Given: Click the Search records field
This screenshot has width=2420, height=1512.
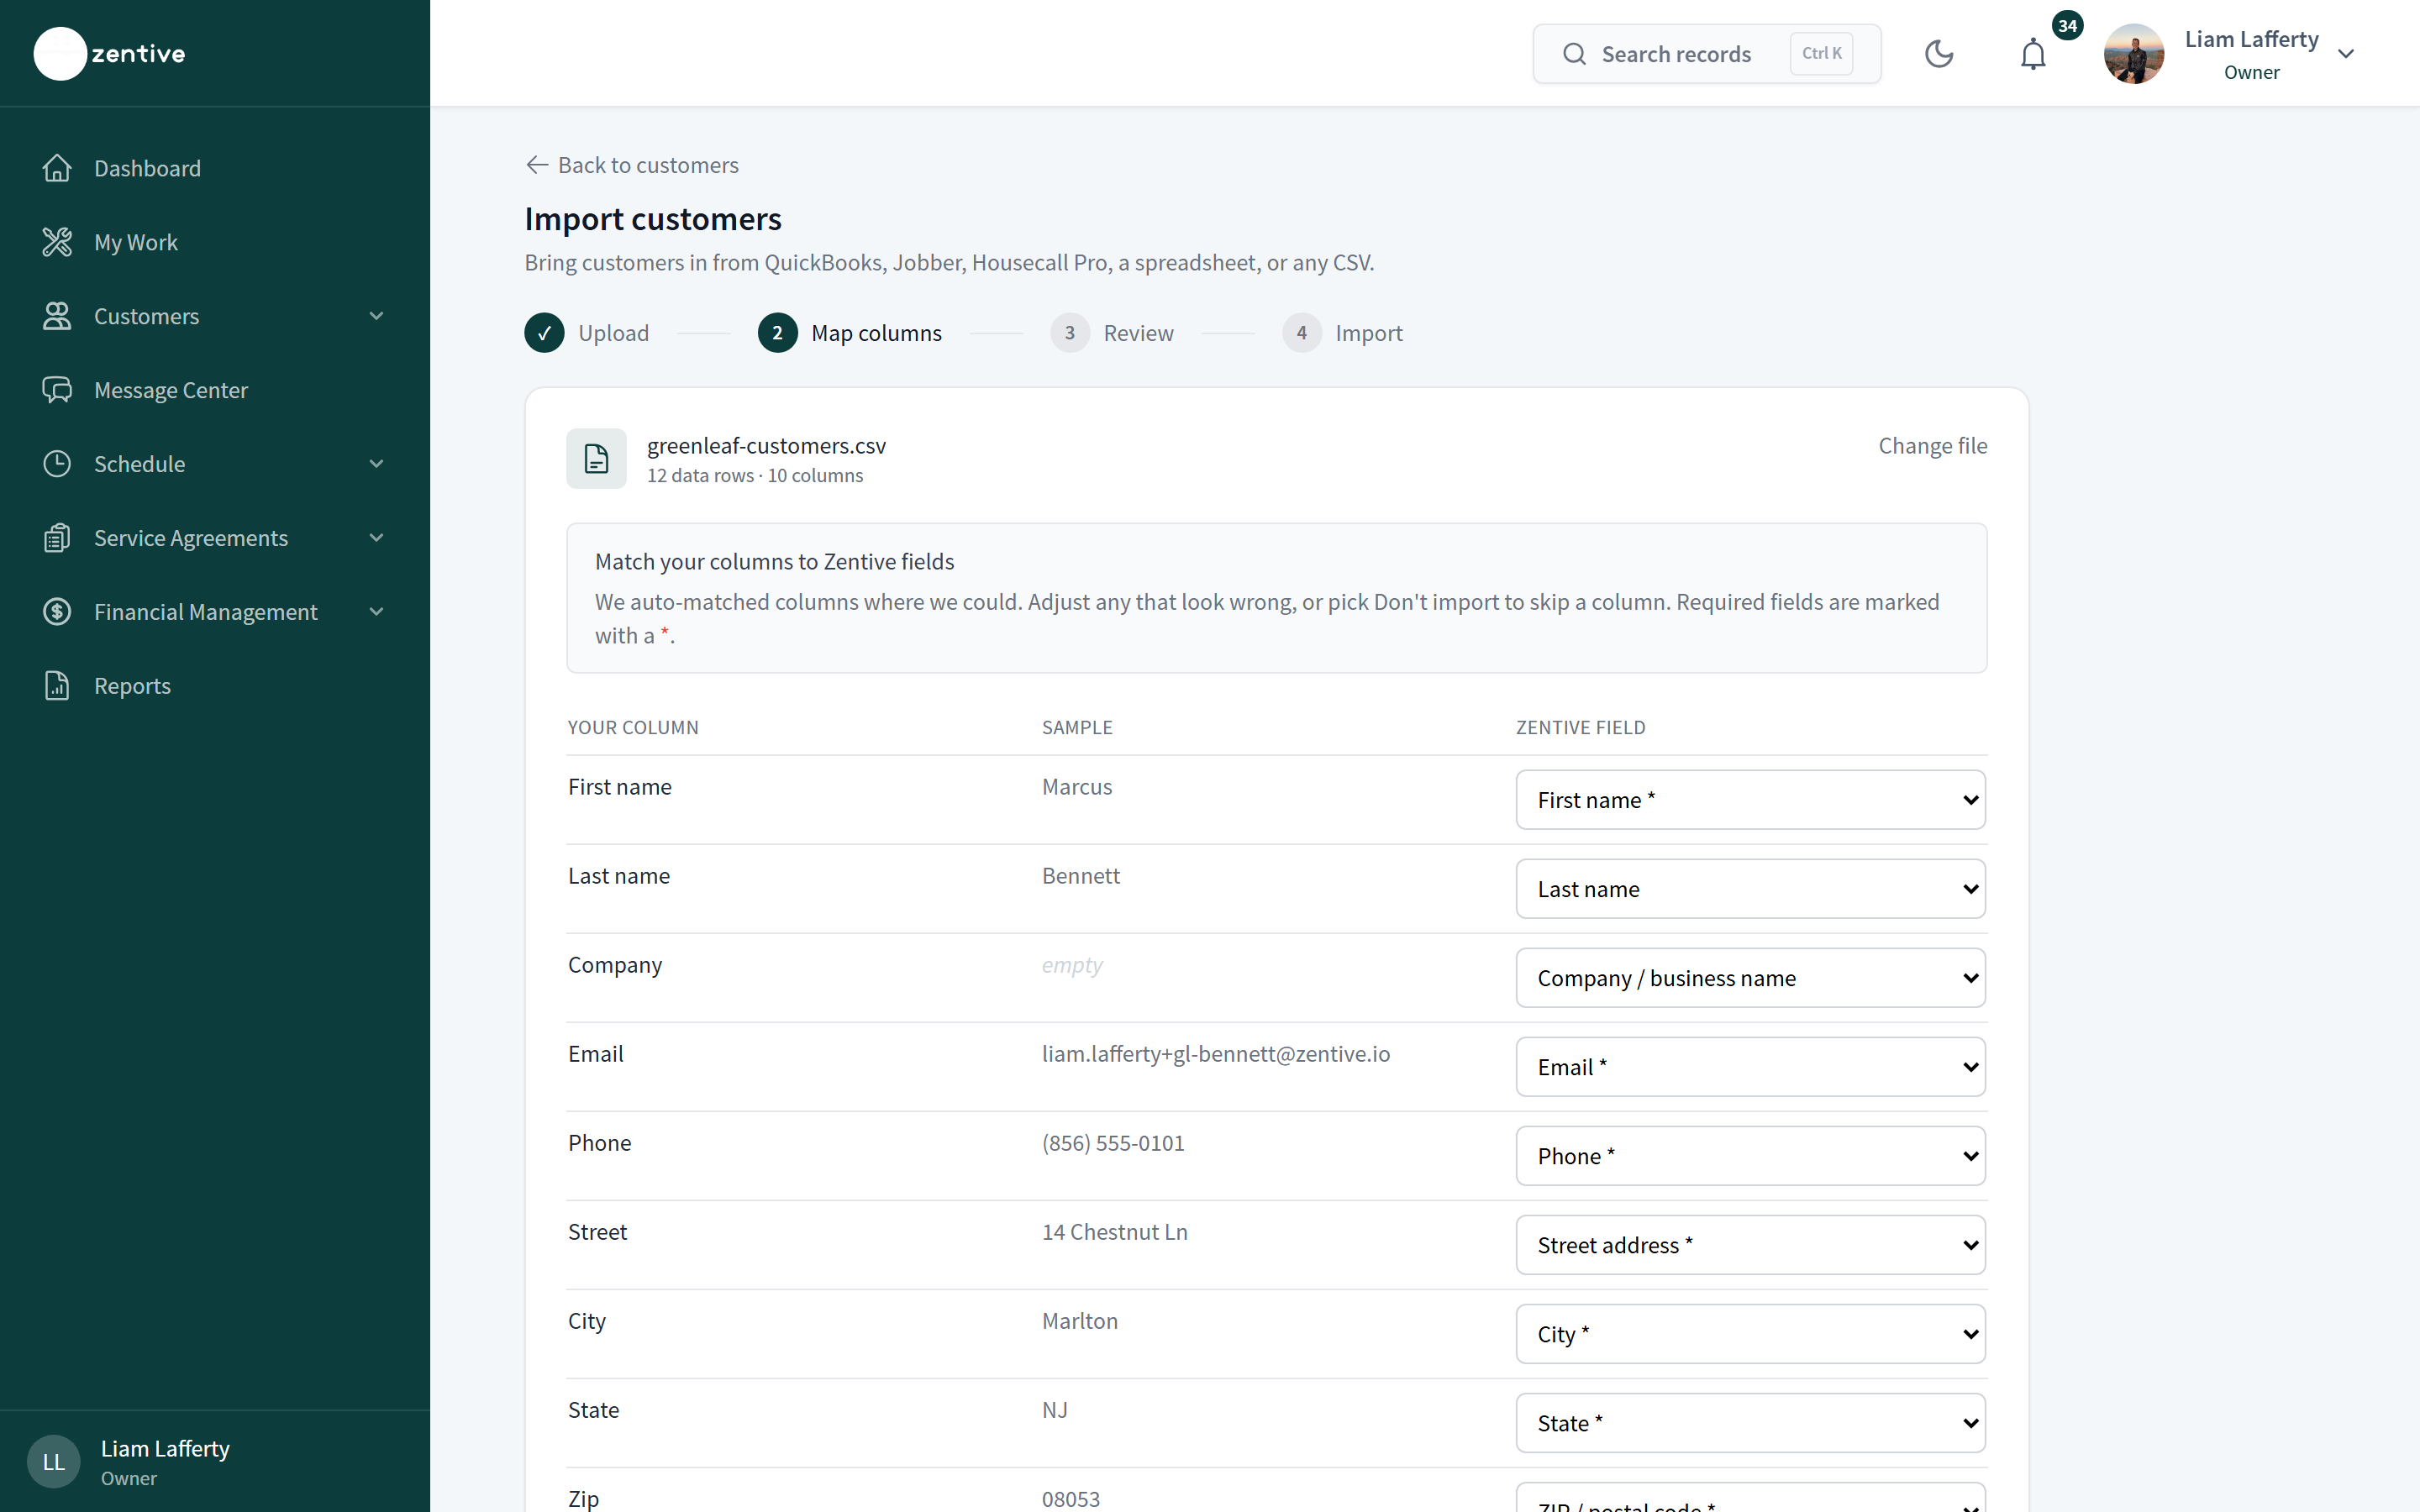Looking at the screenshot, I should 1706,54.
